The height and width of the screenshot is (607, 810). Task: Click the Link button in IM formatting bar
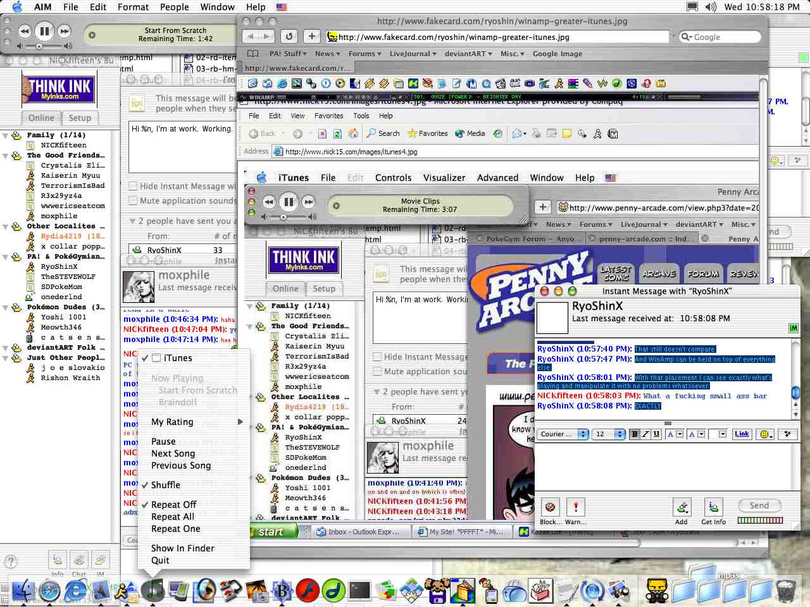(x=742, y=434)
